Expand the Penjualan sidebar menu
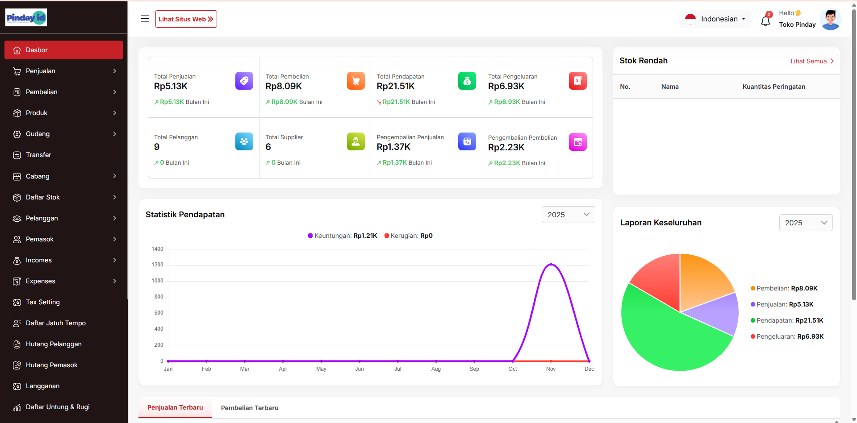Viewport: 857px width, 423px height. [63, 71]
